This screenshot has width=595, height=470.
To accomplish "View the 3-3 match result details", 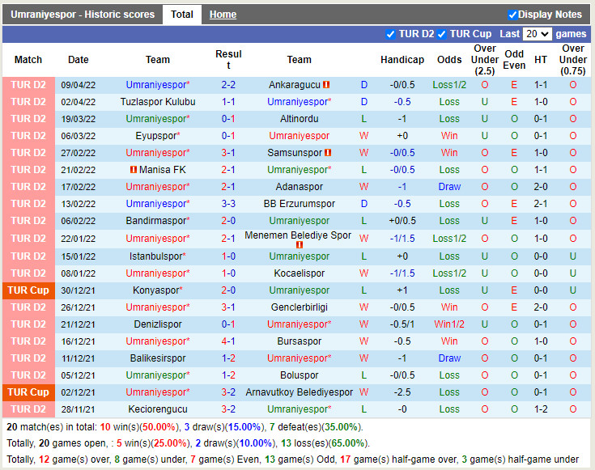I will tap(228, 204).
